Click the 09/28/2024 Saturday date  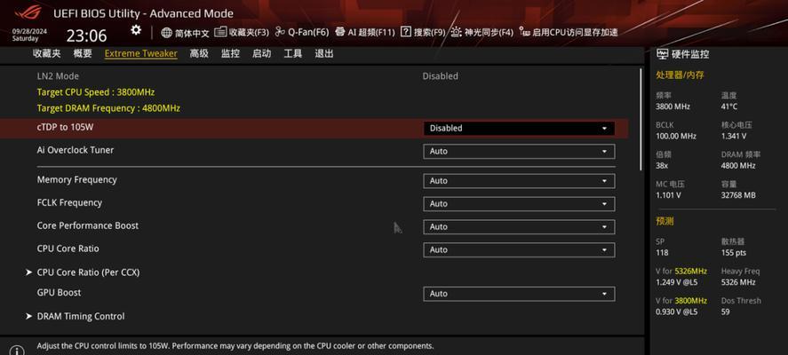click(x=29, y=35)
